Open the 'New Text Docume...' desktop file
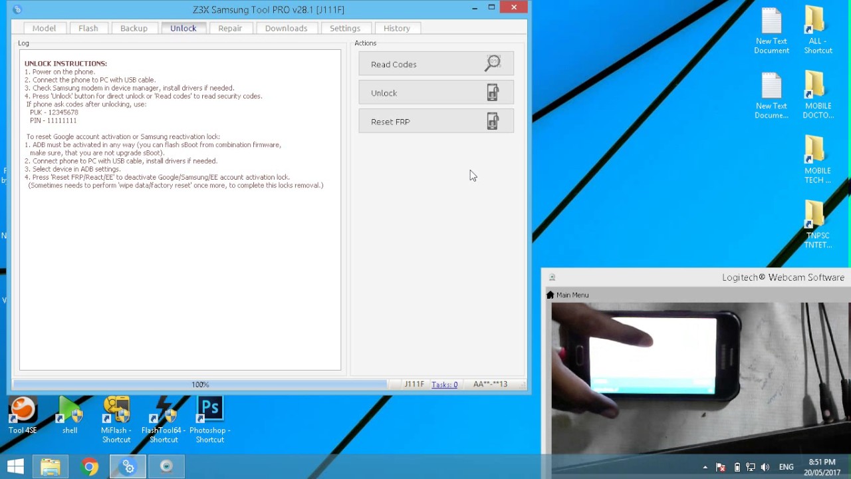851x479 pixels. [771, 96]
